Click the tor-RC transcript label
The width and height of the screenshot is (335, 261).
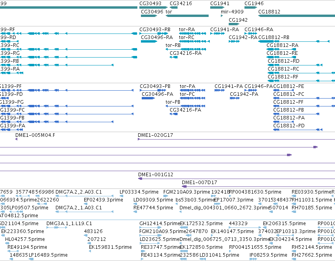coord(187,37)
